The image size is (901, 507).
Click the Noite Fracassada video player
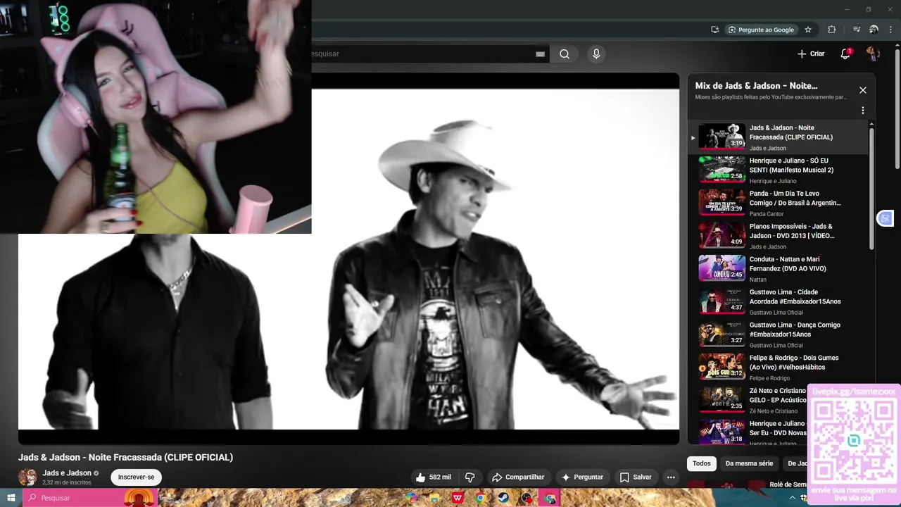click(x=348, y=259)
